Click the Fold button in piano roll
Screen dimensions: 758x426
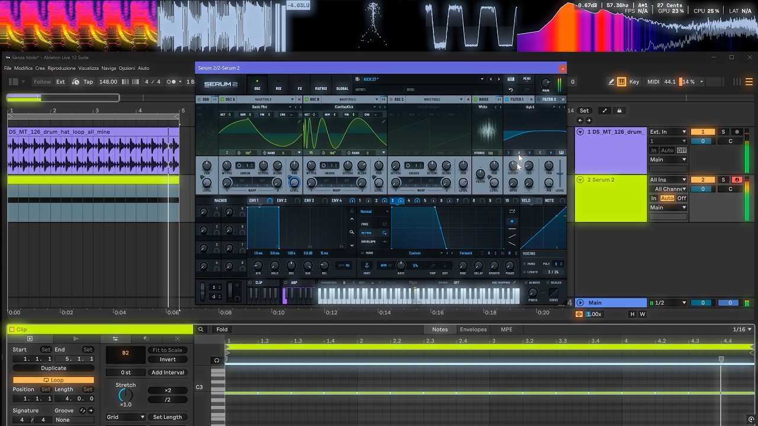222,330
